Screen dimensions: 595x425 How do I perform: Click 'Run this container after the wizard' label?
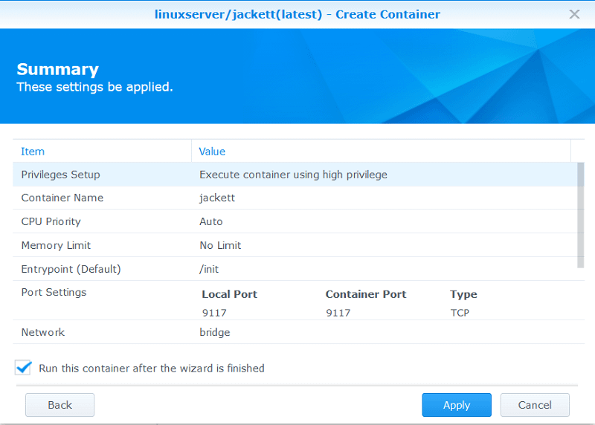(x=152, y=368)
